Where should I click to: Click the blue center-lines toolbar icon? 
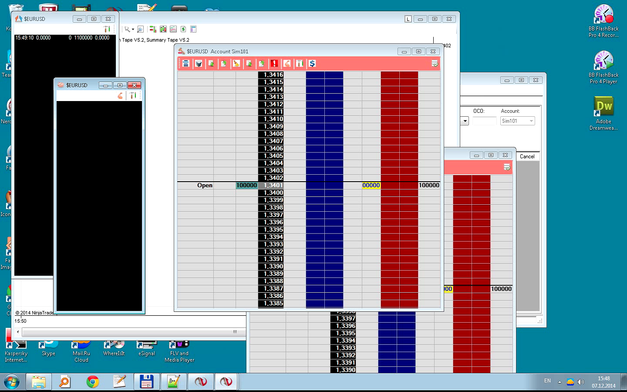pos(185,64)
